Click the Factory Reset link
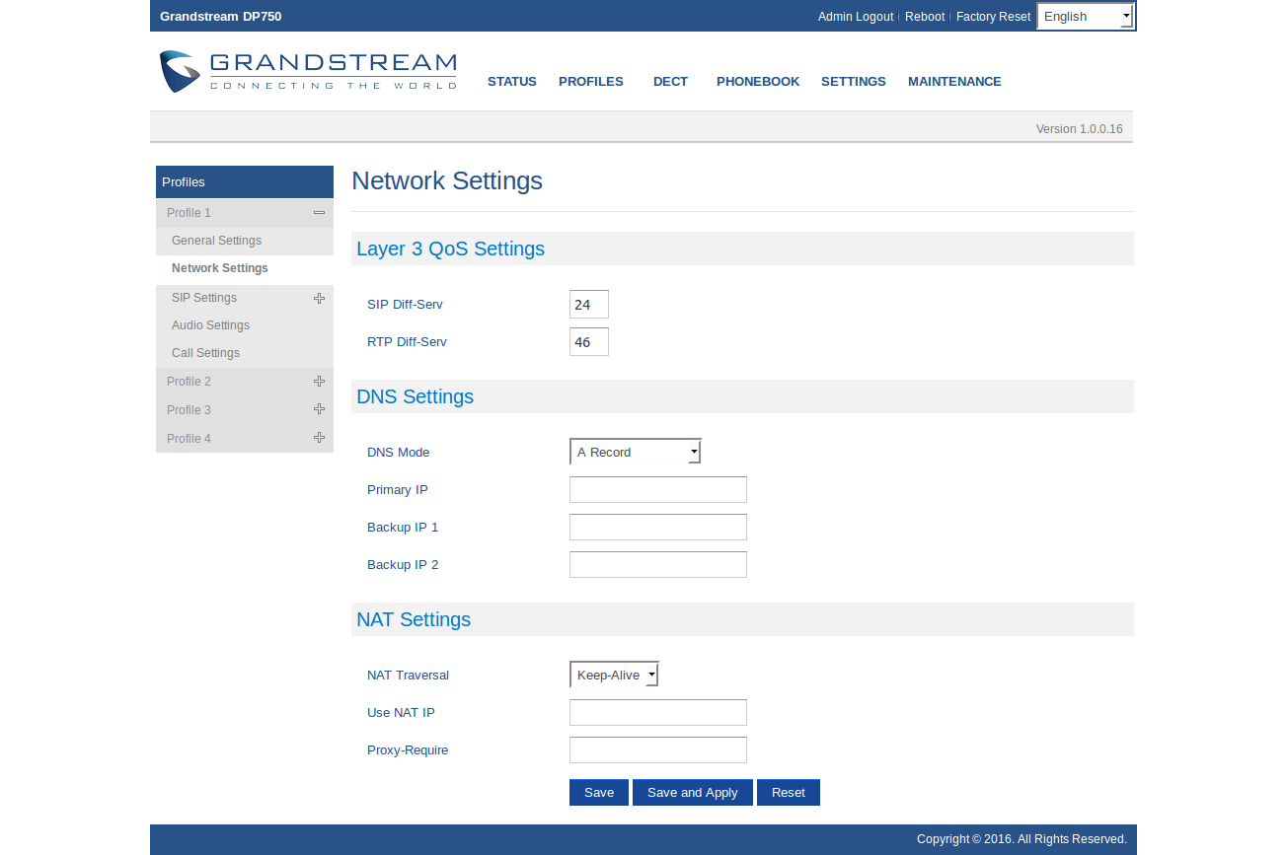 [x=993, y=17]
